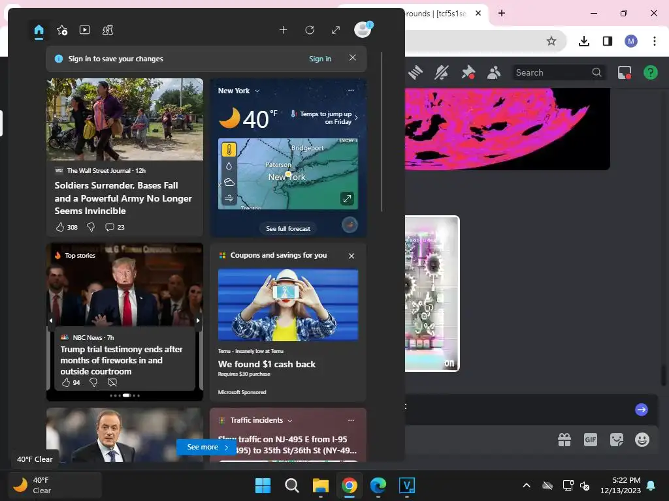Open Windows Start menu

click(x=263, y=485)
